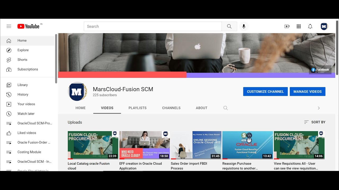
Task: Click title Local Catalog oracle Fusion cloud
Action: click(x=89, y=166)
